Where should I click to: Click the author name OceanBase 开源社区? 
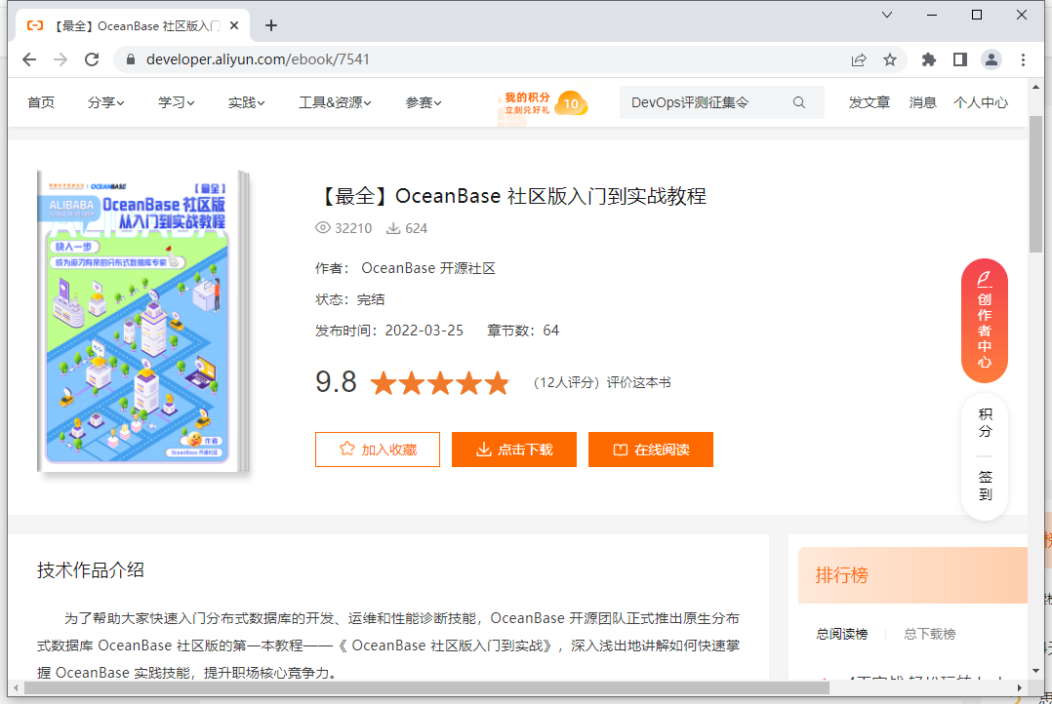(x=428, y=268)
